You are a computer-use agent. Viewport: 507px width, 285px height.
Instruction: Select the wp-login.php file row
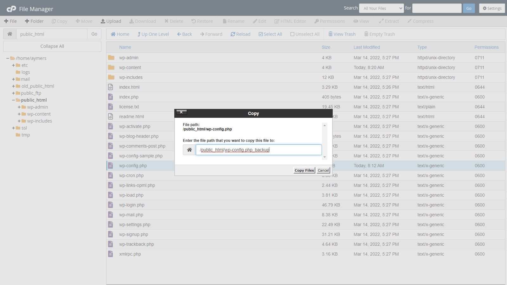click(x=305, y=205)
